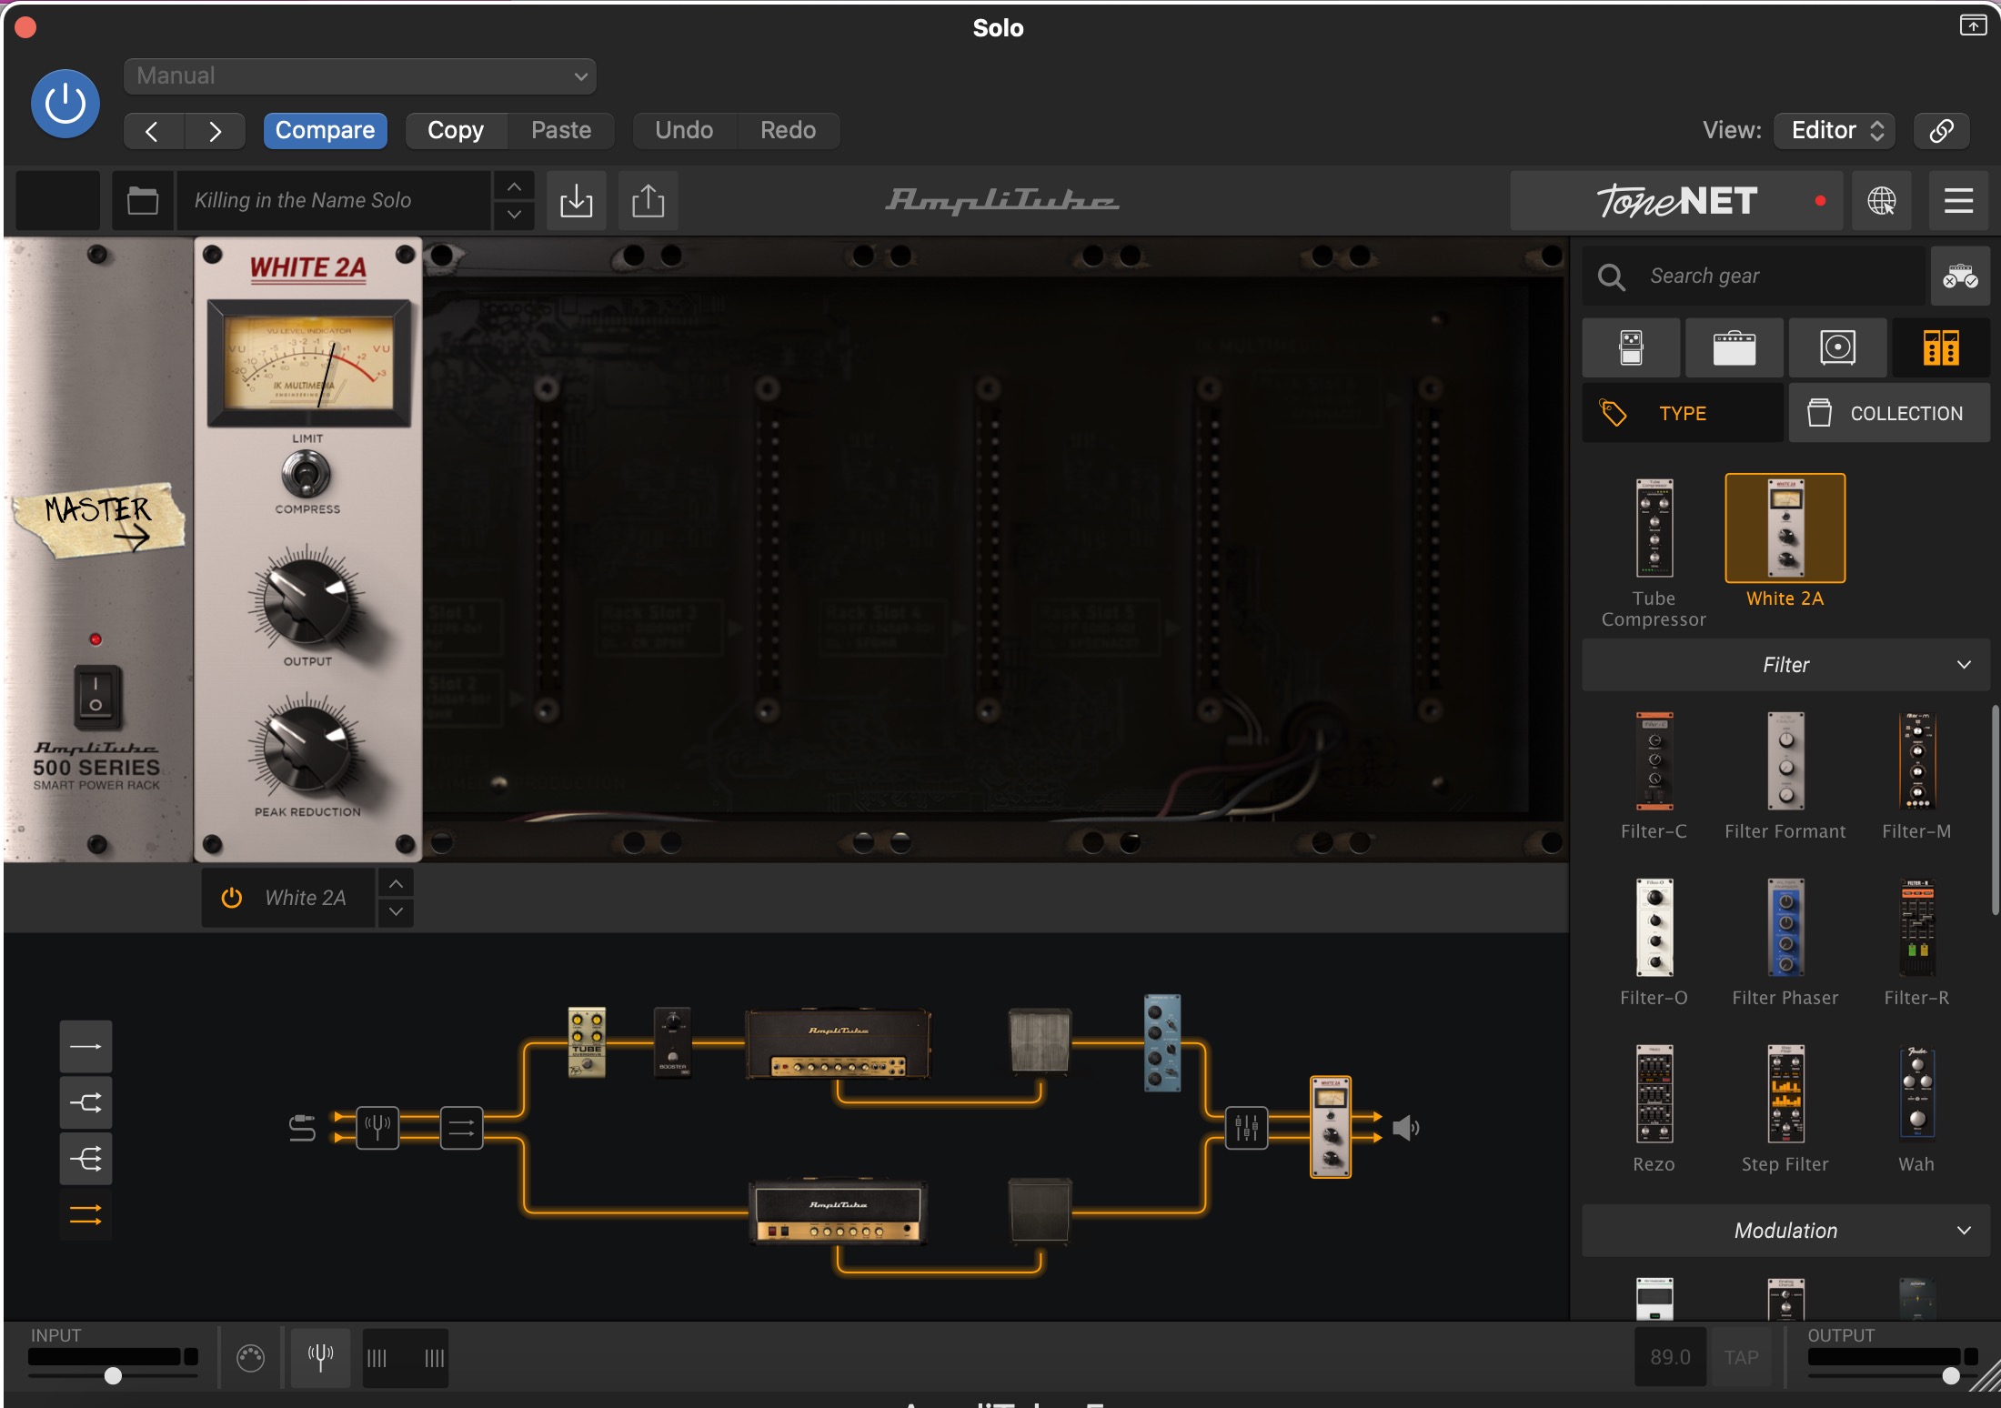Click the export share icon

click(648, 200)
